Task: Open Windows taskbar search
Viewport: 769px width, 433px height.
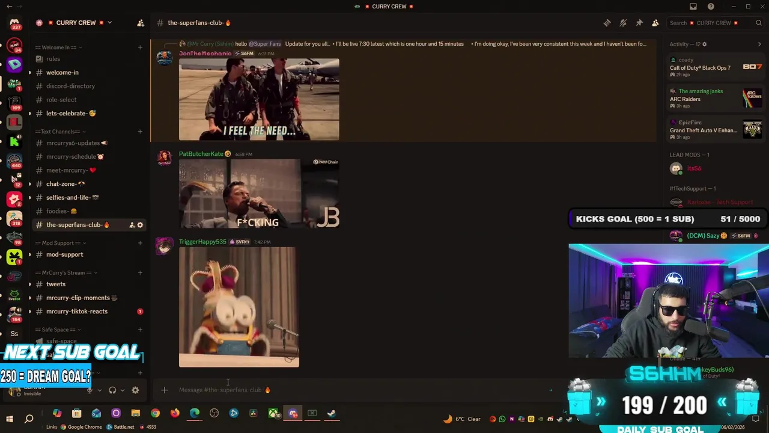Action: (29, 419)
